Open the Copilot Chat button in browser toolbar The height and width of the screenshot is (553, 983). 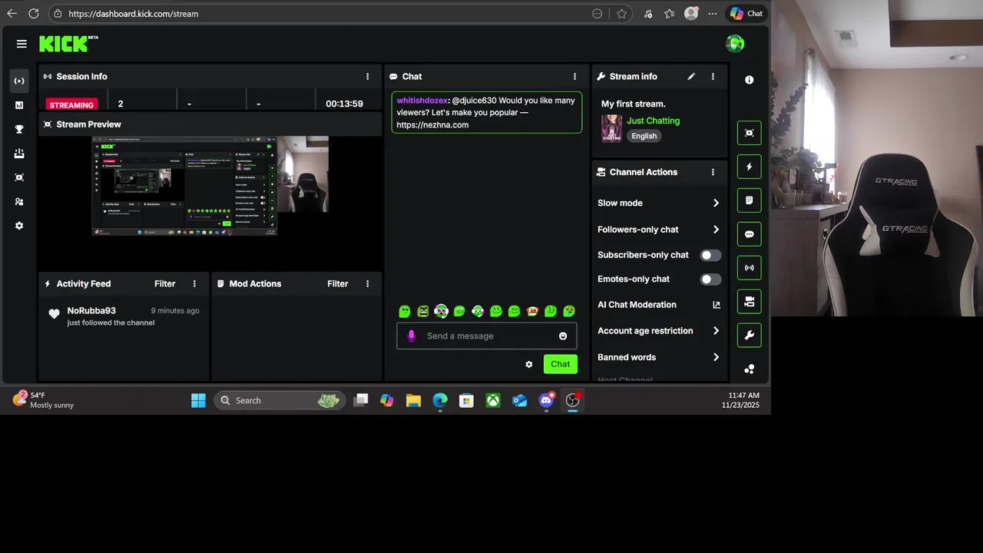coord(746,13)
